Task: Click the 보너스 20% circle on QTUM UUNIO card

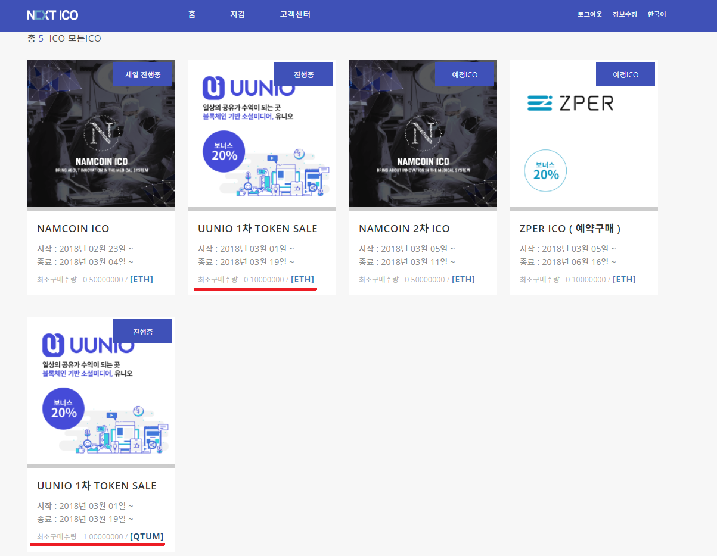Action: (63, 408)
